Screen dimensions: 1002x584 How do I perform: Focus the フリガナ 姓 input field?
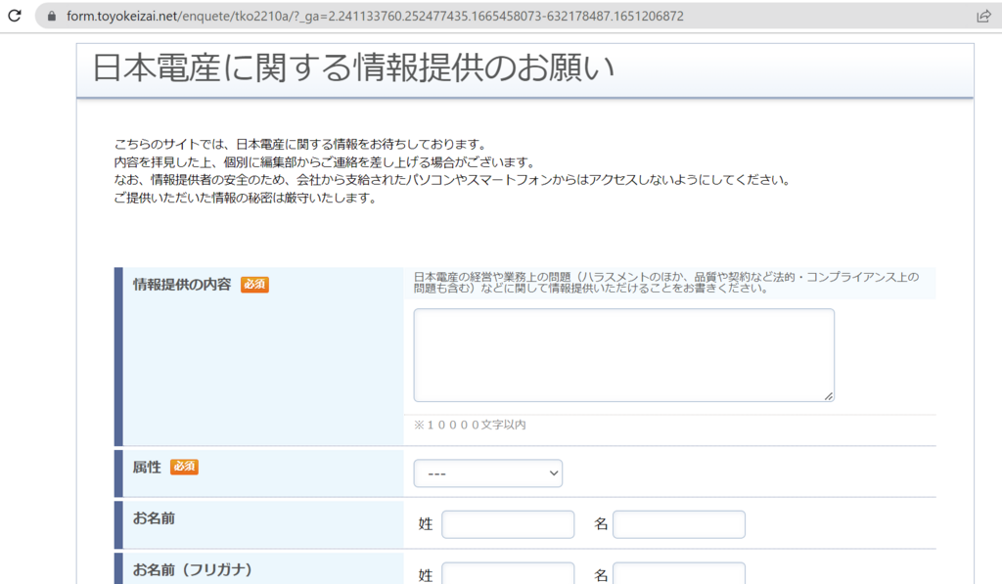click(x=508, y=573)
